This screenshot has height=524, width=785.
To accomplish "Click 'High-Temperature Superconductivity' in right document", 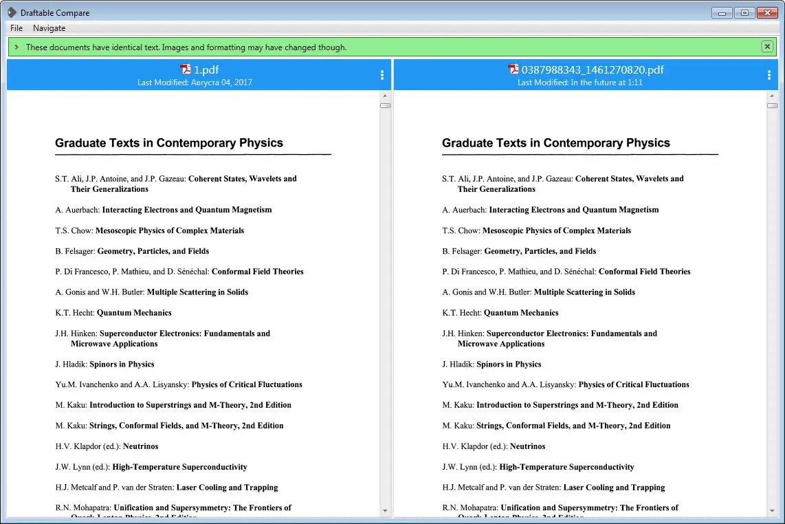I will pos(566,467).
